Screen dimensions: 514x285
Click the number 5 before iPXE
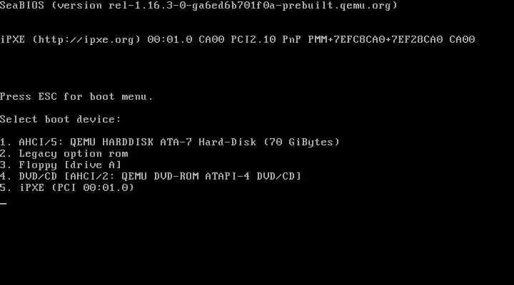pos(4,188)
